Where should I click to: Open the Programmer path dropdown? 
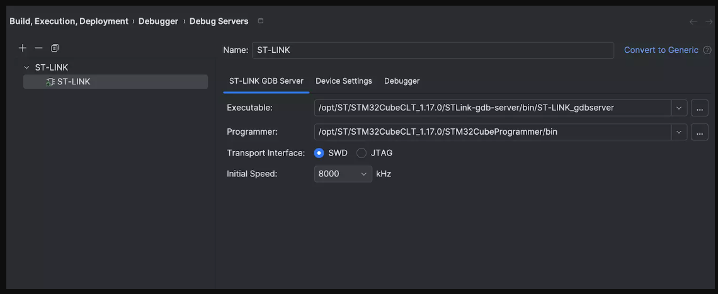[x=679, y=132]
